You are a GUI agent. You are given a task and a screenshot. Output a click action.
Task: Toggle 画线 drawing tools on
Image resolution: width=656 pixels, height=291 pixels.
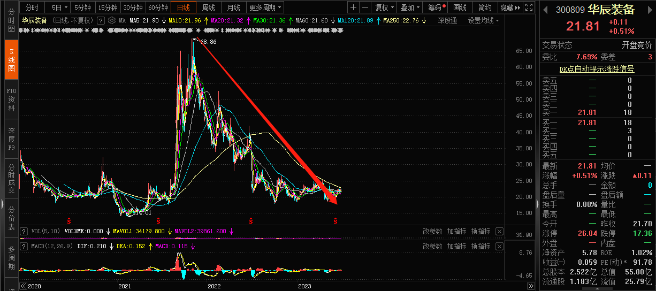460,7
